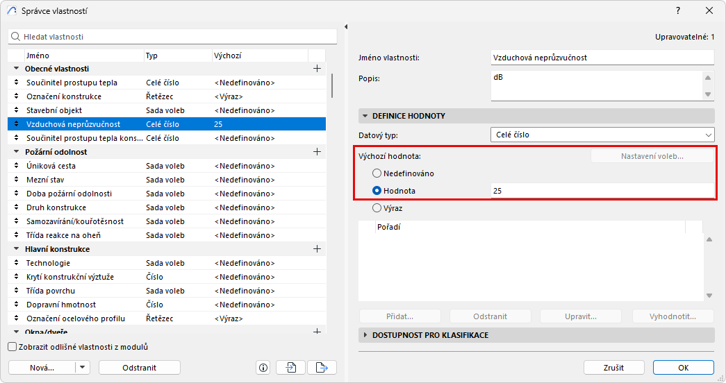Click the Odstranit button below property list
The width and height of the screenshot is (726, 383).
pos(139,368)
